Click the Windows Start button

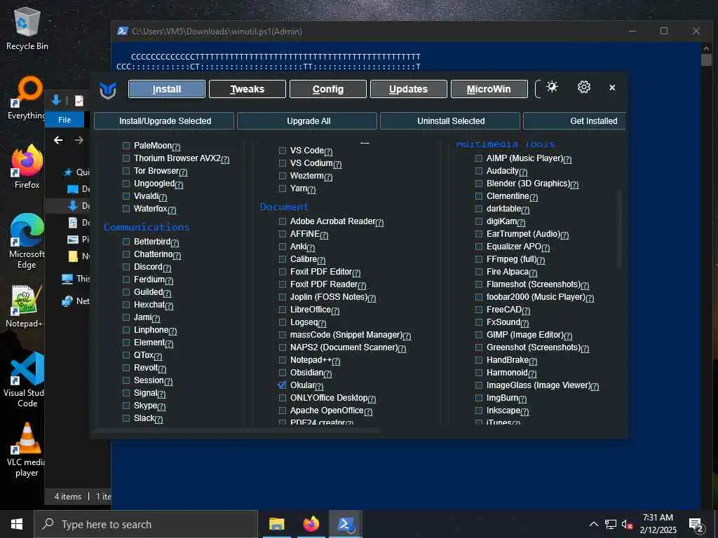click(17, 524)
